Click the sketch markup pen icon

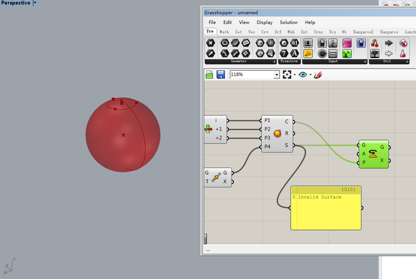coord(318,75)
